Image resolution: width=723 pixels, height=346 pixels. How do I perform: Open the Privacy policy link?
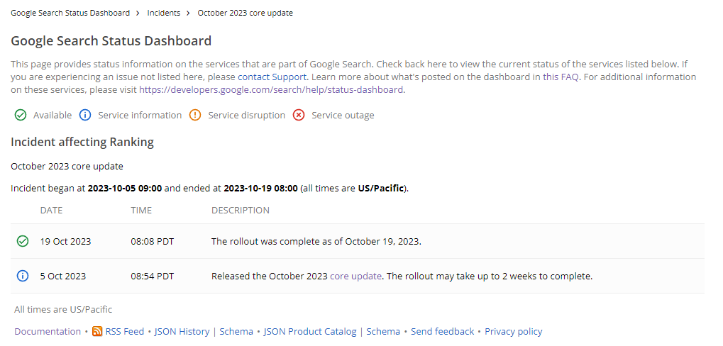(x=513, y=332)
